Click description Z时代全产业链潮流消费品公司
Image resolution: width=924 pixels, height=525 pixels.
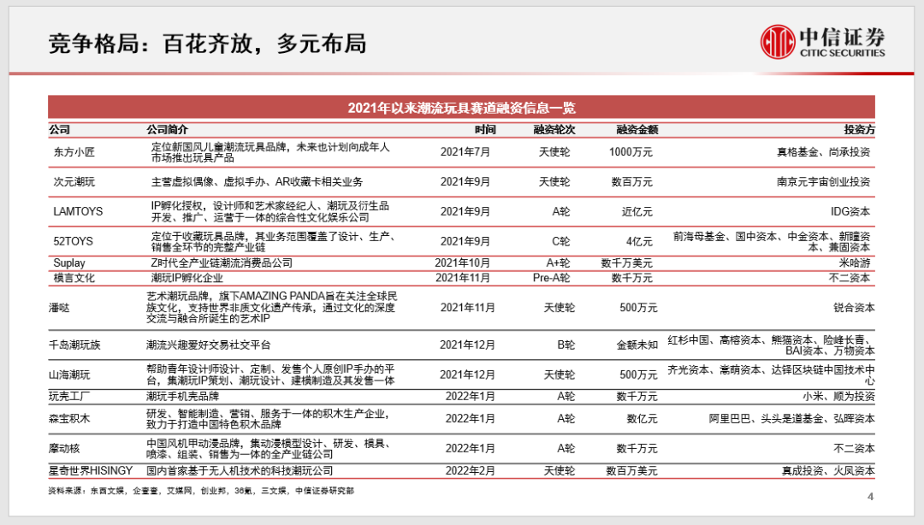[x=222, y=262]
